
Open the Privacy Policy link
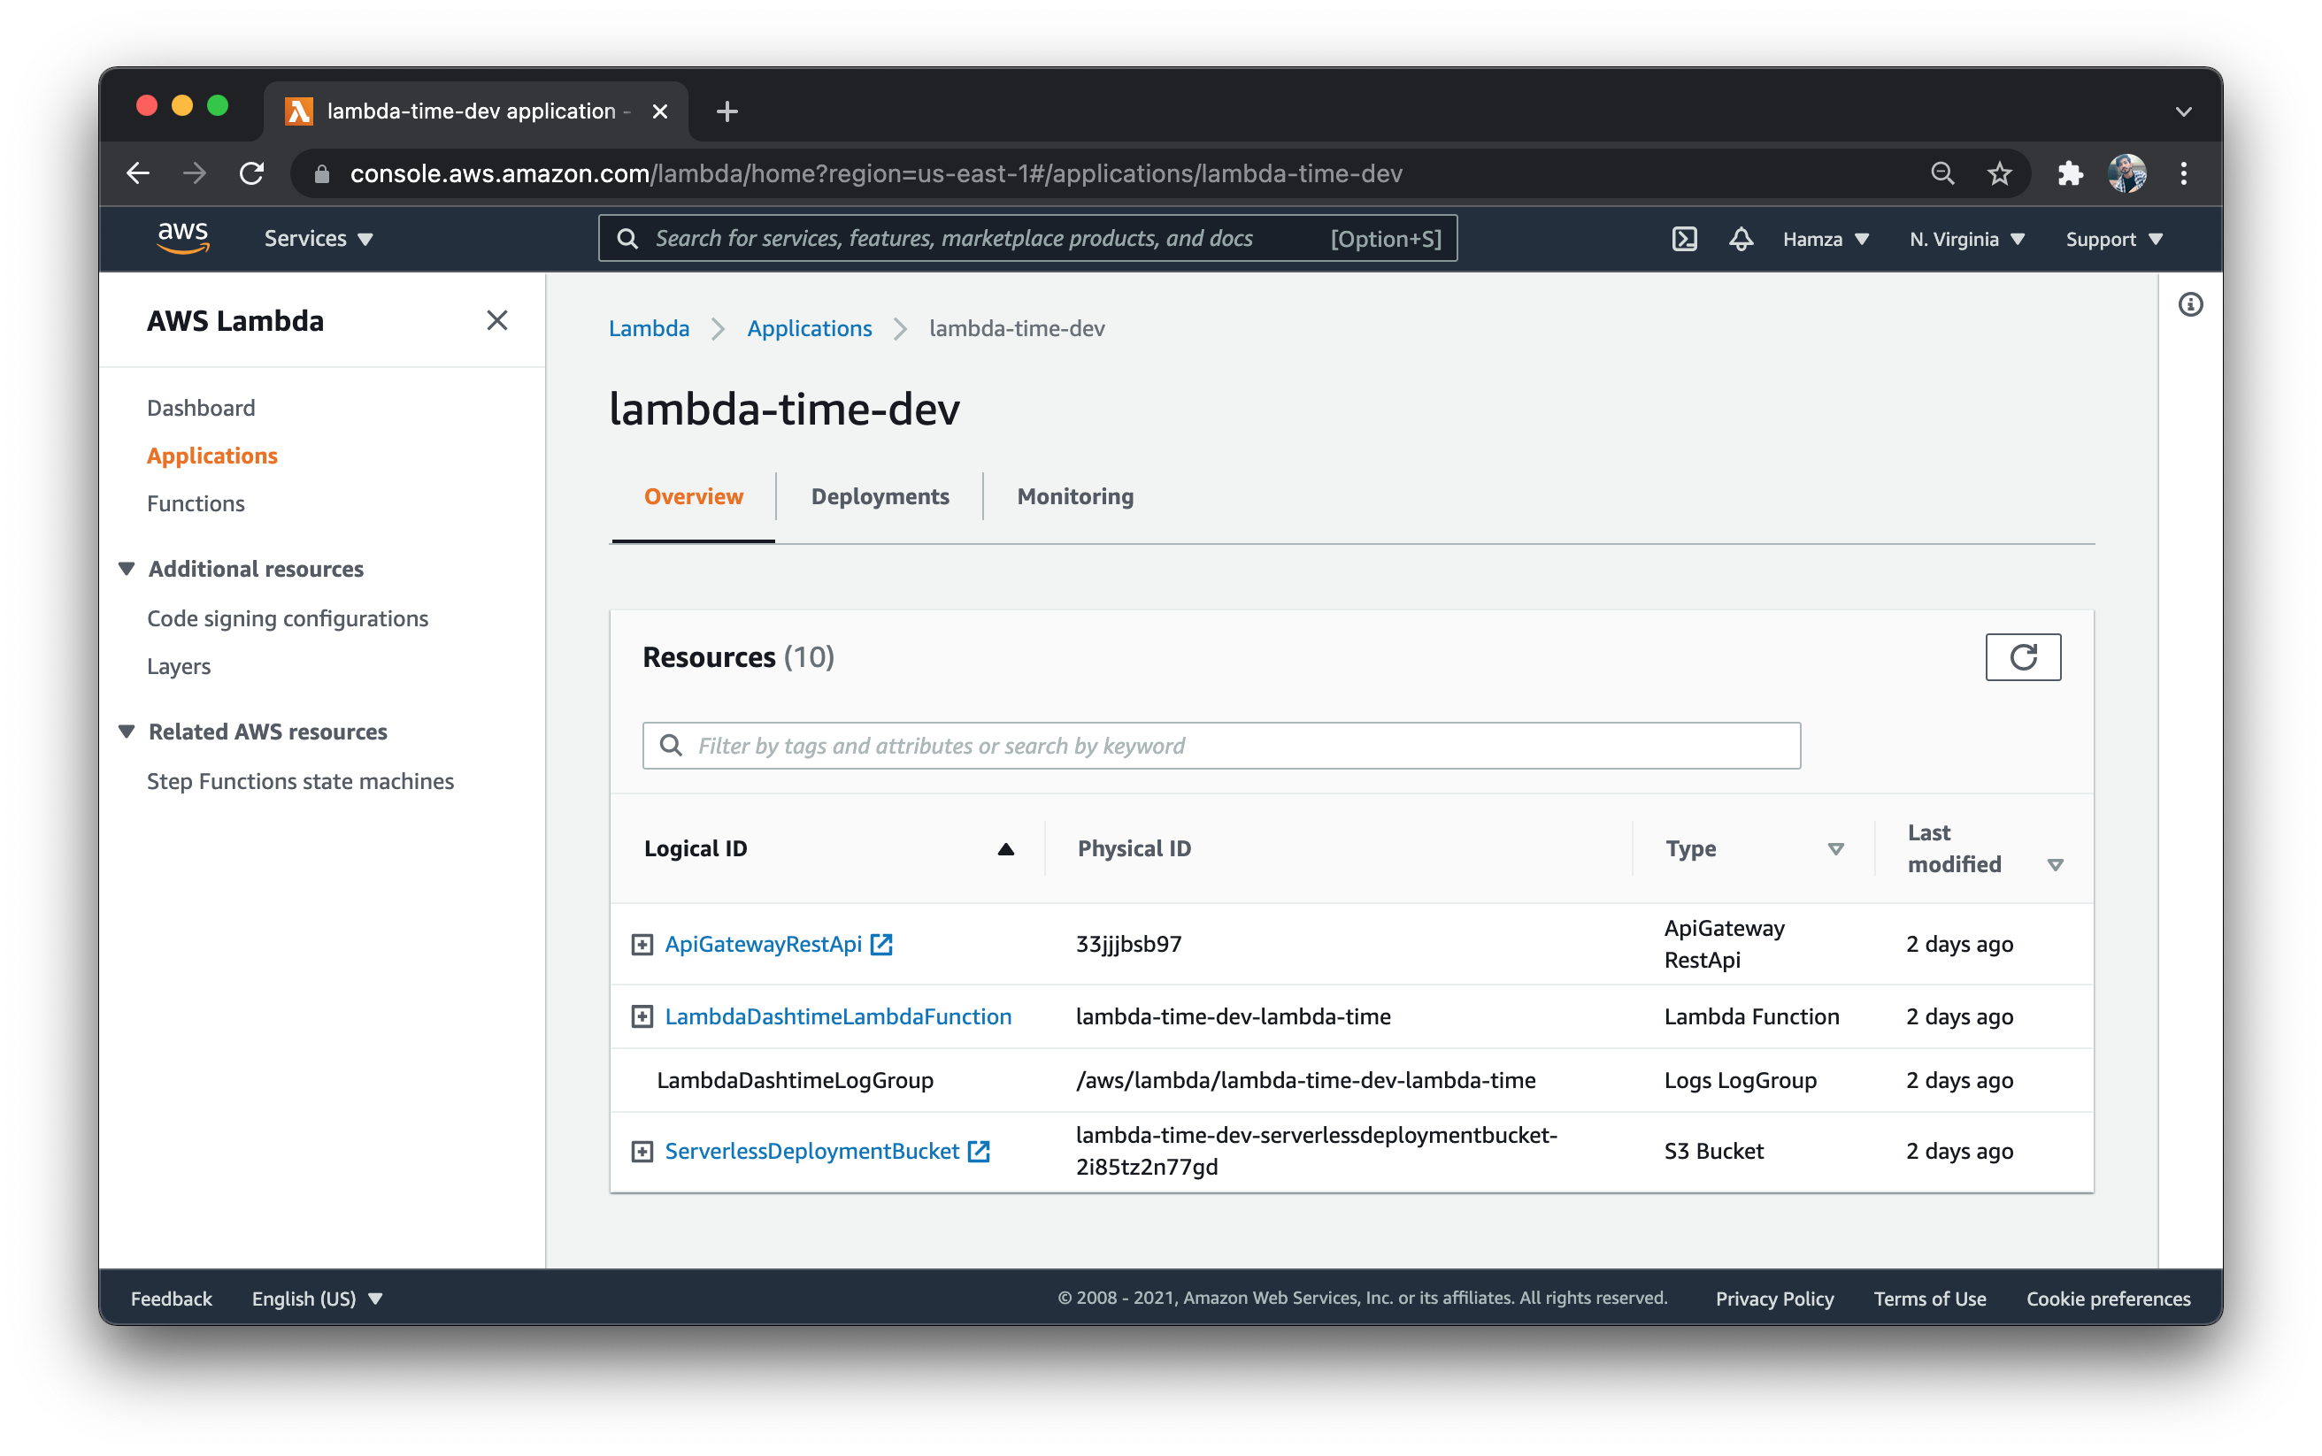point(1774,1298)
